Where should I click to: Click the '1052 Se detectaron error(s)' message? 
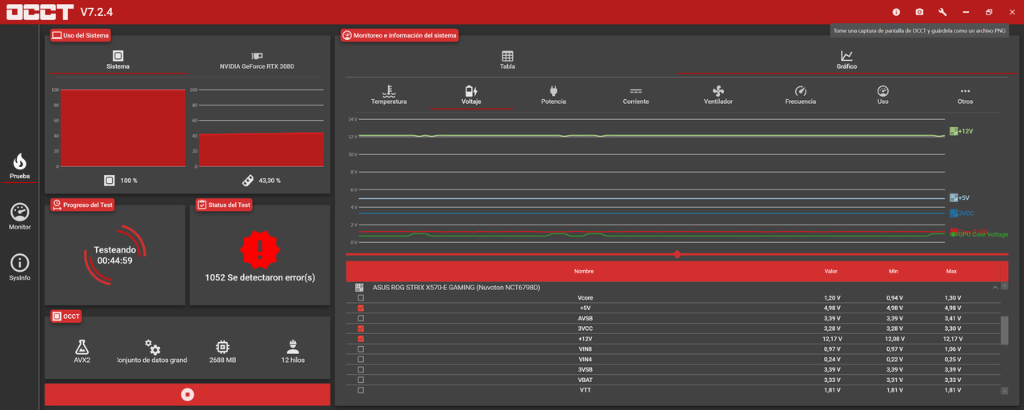[x=260, y=278]
